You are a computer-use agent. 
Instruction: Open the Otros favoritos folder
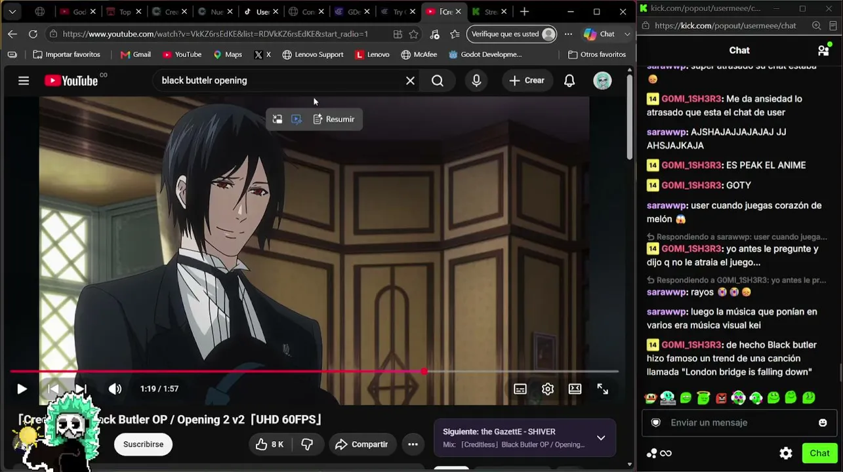click(597, 54)
